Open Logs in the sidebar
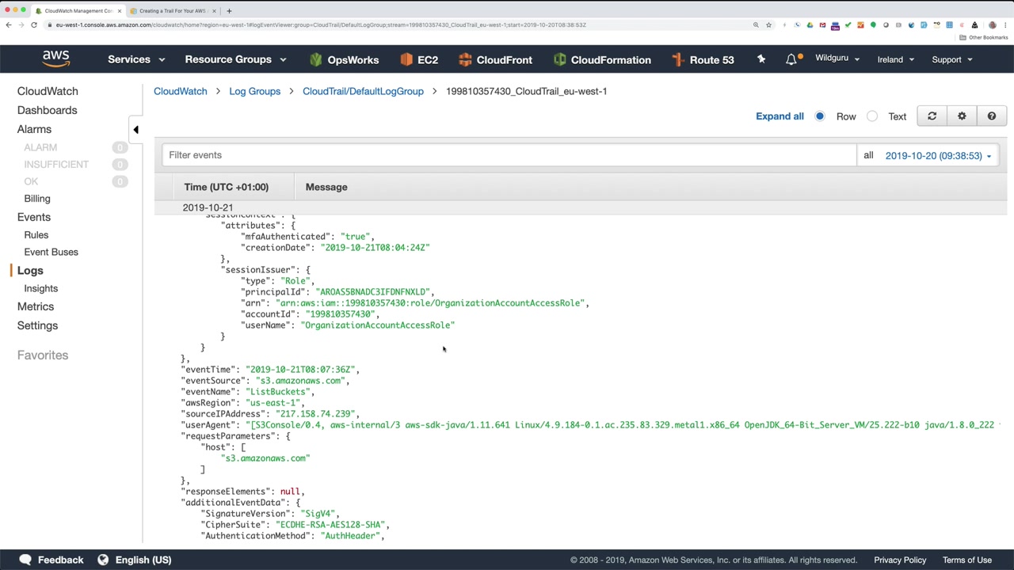This screenshot has width=1014, height=570. pos(30,271)
